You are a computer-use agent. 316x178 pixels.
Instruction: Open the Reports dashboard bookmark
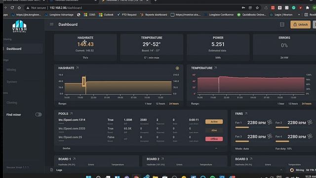pyautogui.click(x=154, y=15)
